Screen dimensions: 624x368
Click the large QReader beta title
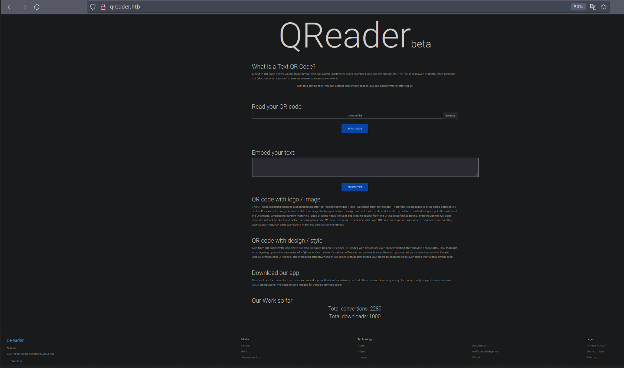355,36
